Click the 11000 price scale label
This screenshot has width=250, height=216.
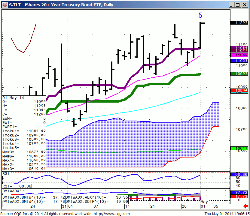242,65
